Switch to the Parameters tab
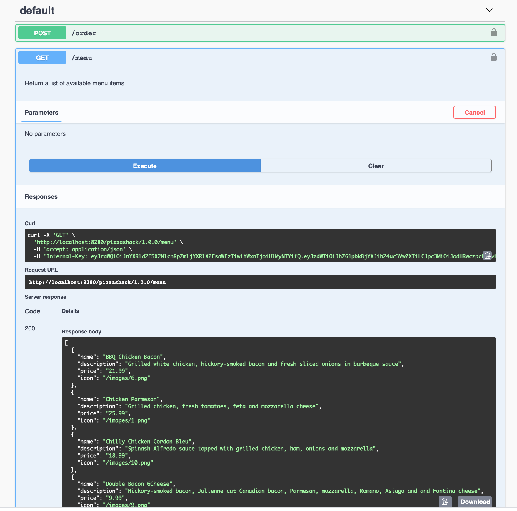The image size is (517, 511). [41, 113]
